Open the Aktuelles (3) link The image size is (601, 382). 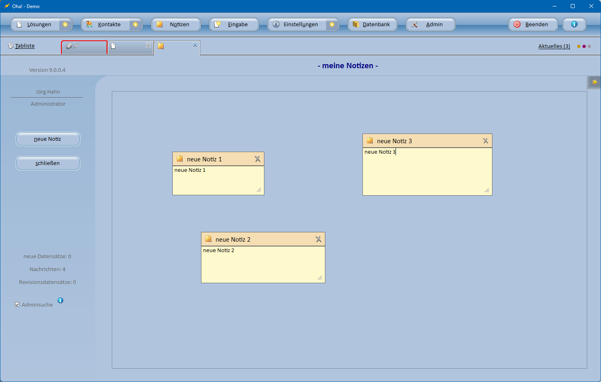554,46
